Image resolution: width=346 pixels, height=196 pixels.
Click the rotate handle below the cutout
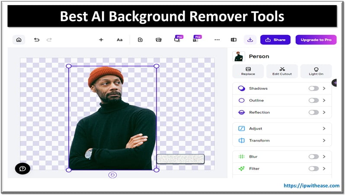112,175
